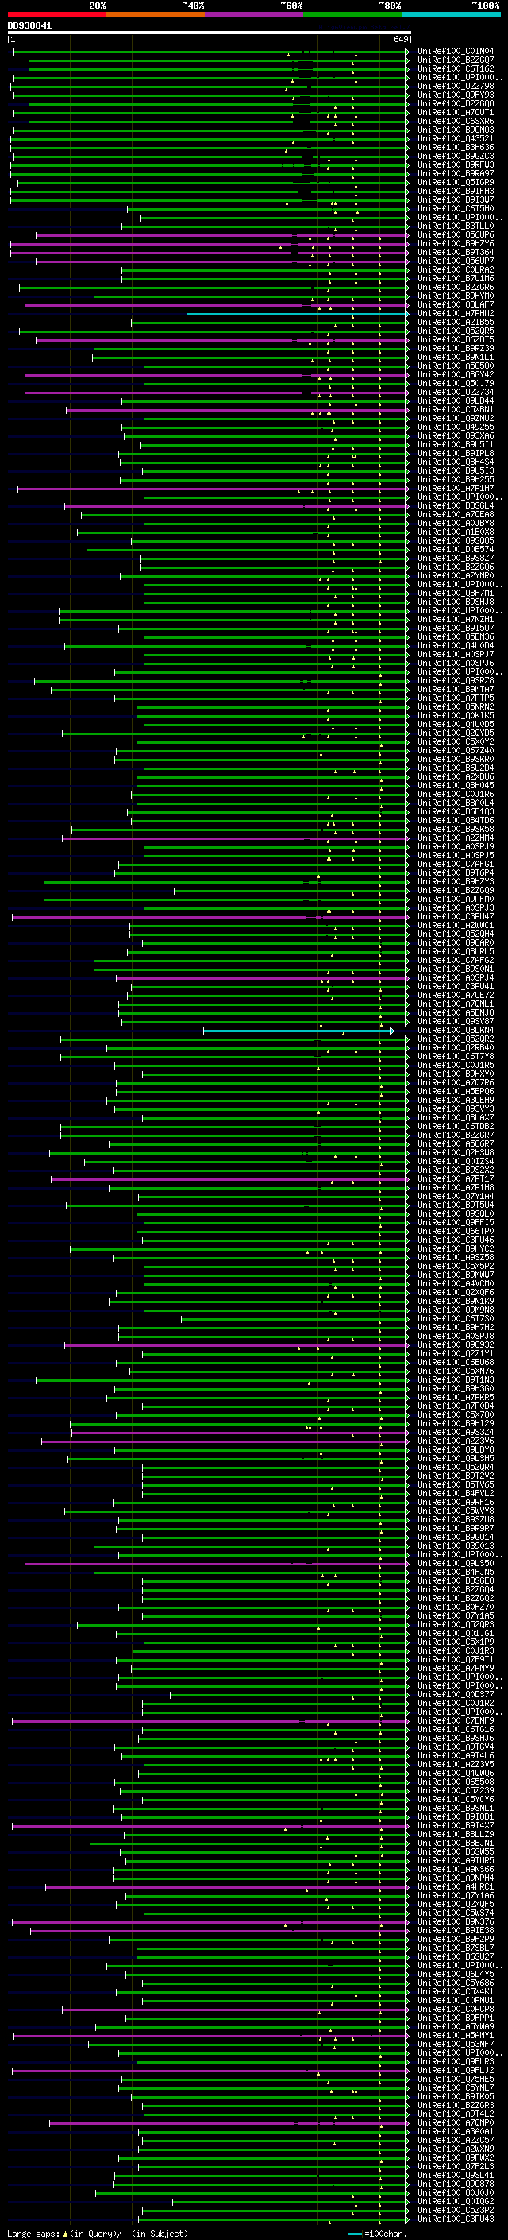Click the cyan alignment bar of UniRef100_Q8LKN4
508x2240 pixels.
pyautogui.click(x=298, y=1031)
